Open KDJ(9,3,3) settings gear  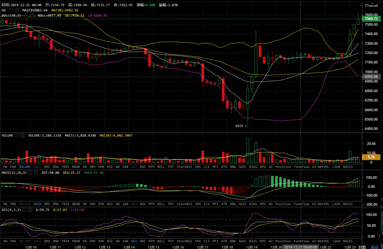[x=25, y=210]
